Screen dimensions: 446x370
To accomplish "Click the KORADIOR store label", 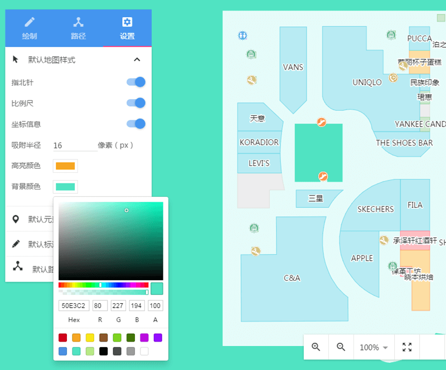I will [x=259, y=142].
